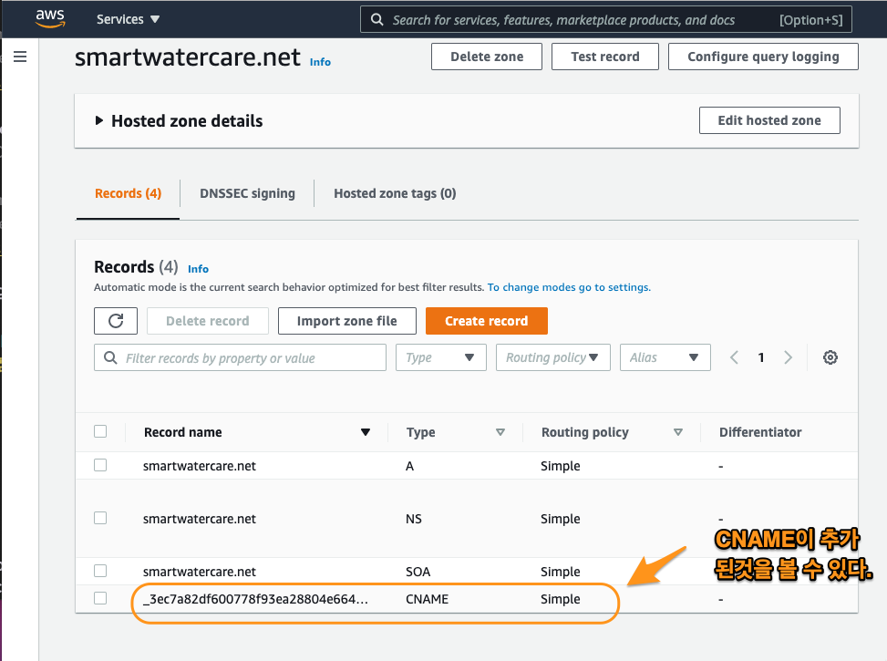Select the CNAME record checkbox
This screenshot has height=661, width=887.
100,599
